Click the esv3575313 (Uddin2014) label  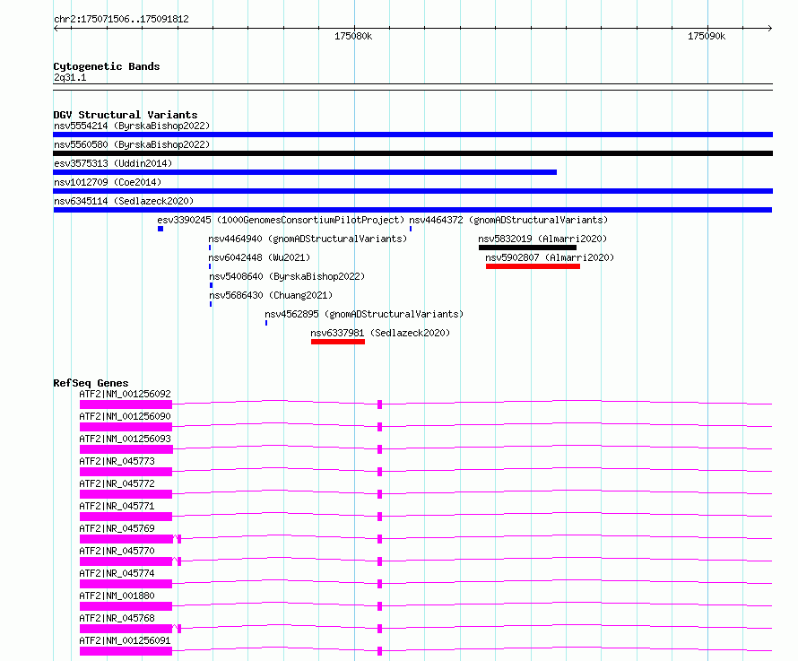pyautogui.click(x=113, y=163)
